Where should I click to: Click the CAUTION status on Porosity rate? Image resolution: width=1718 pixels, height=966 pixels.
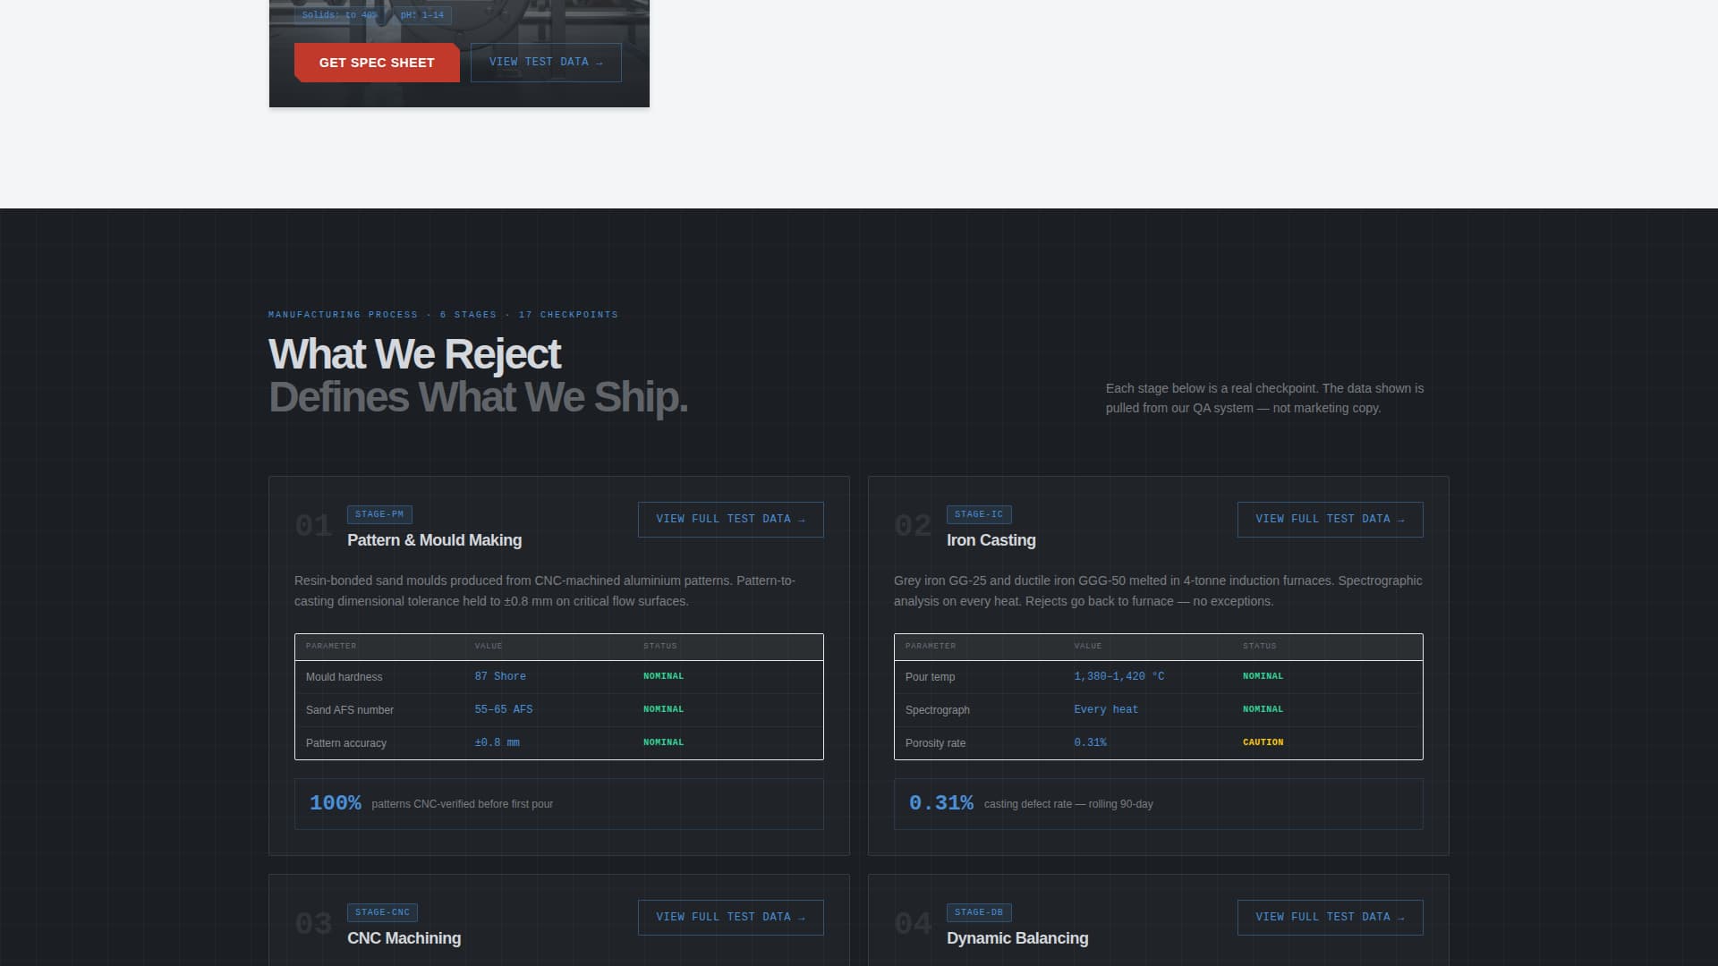coord(1262,741)
